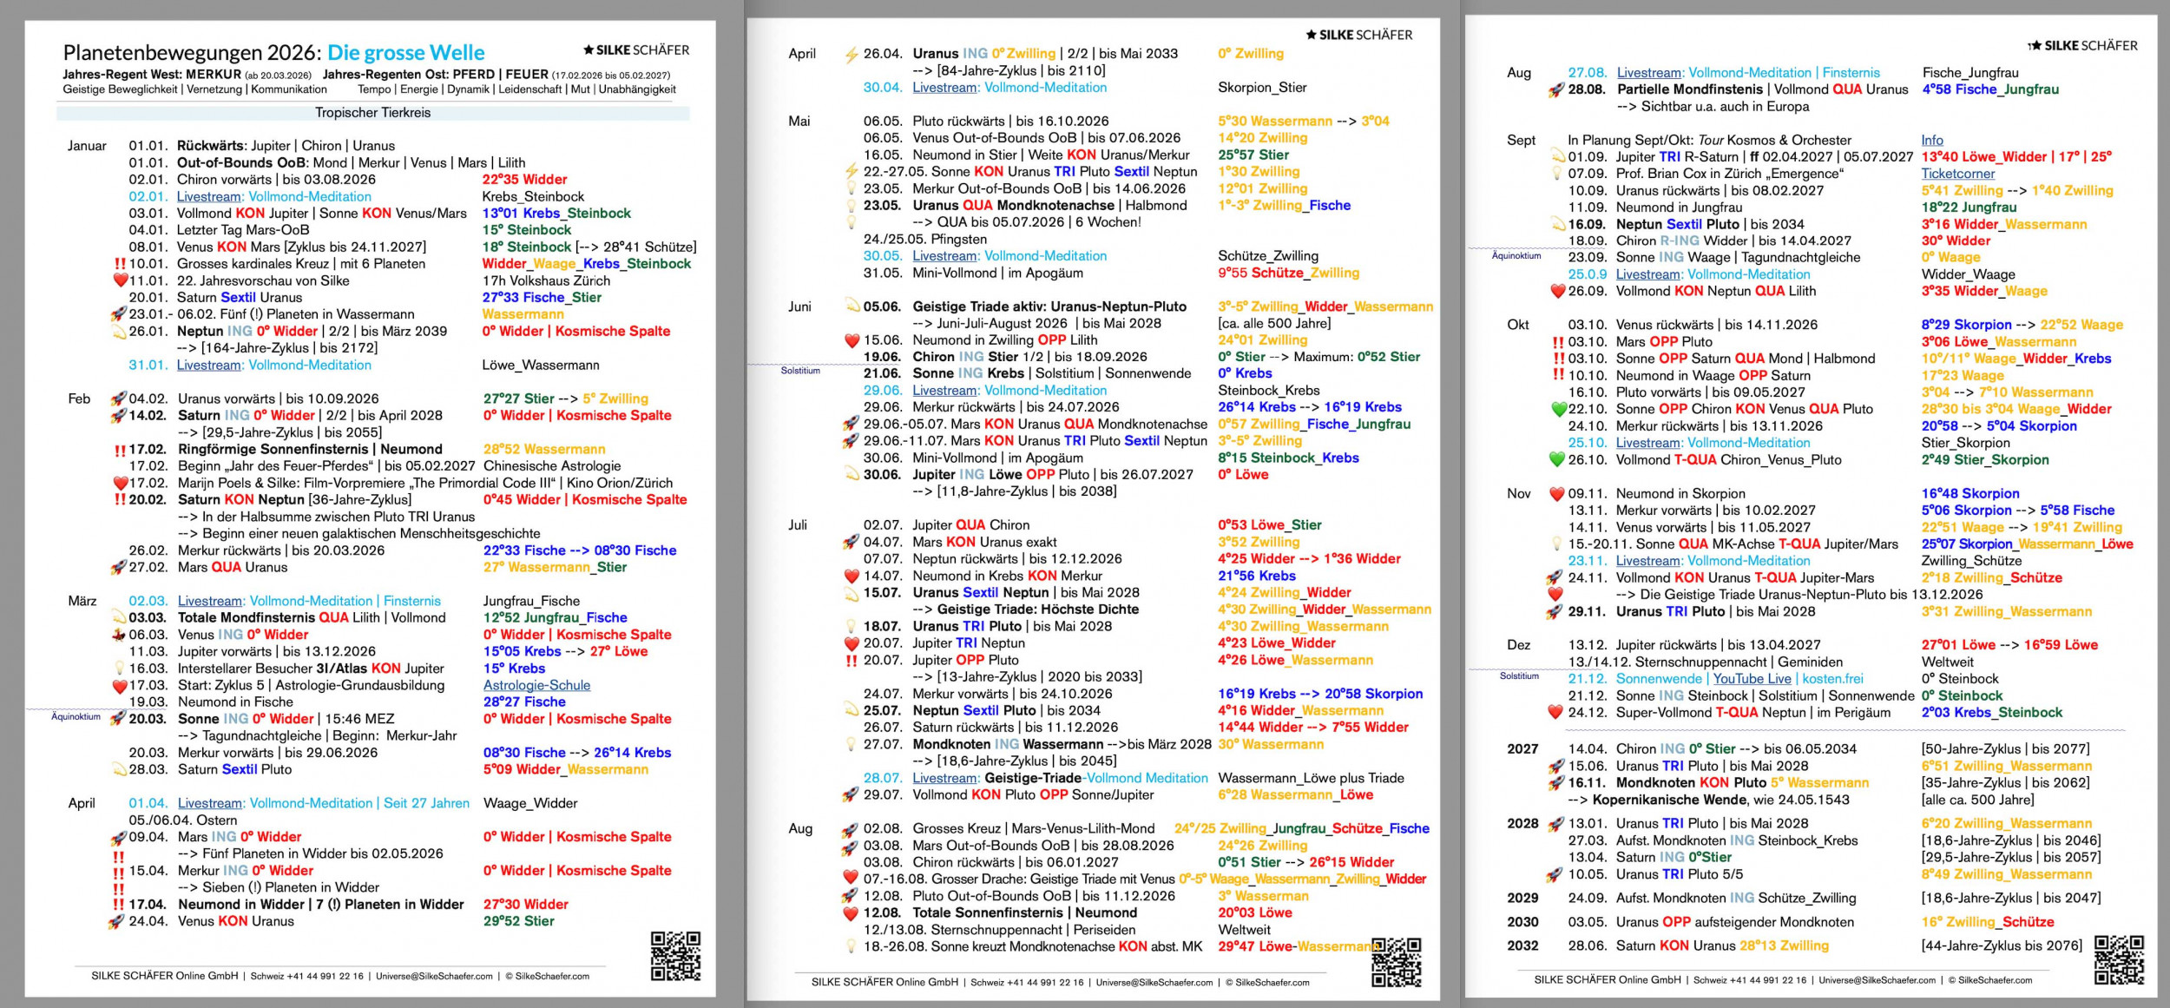Click the lightbulb icon next to 16.03. 3I/Atlas

[120, 669]
